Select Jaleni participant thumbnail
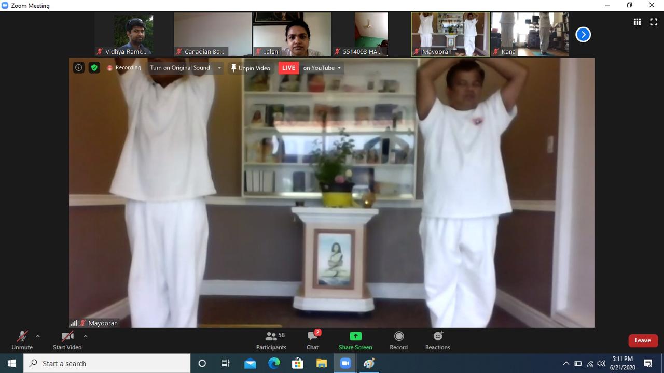The height and width of the screenshot is (373, 664). [x=292, y=34]
